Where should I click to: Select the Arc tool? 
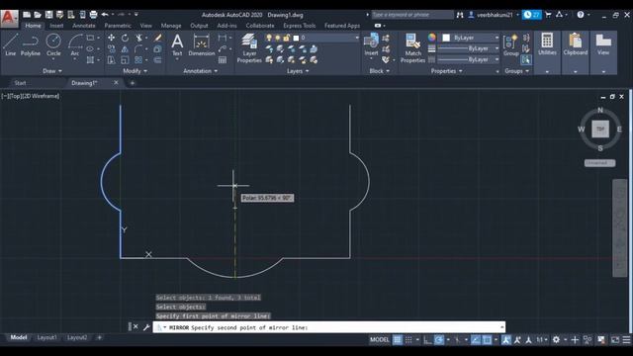tap(75, 45)
